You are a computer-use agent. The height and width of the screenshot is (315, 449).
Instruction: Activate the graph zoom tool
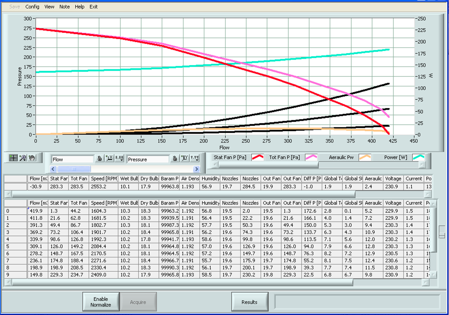tap(22, 158)
